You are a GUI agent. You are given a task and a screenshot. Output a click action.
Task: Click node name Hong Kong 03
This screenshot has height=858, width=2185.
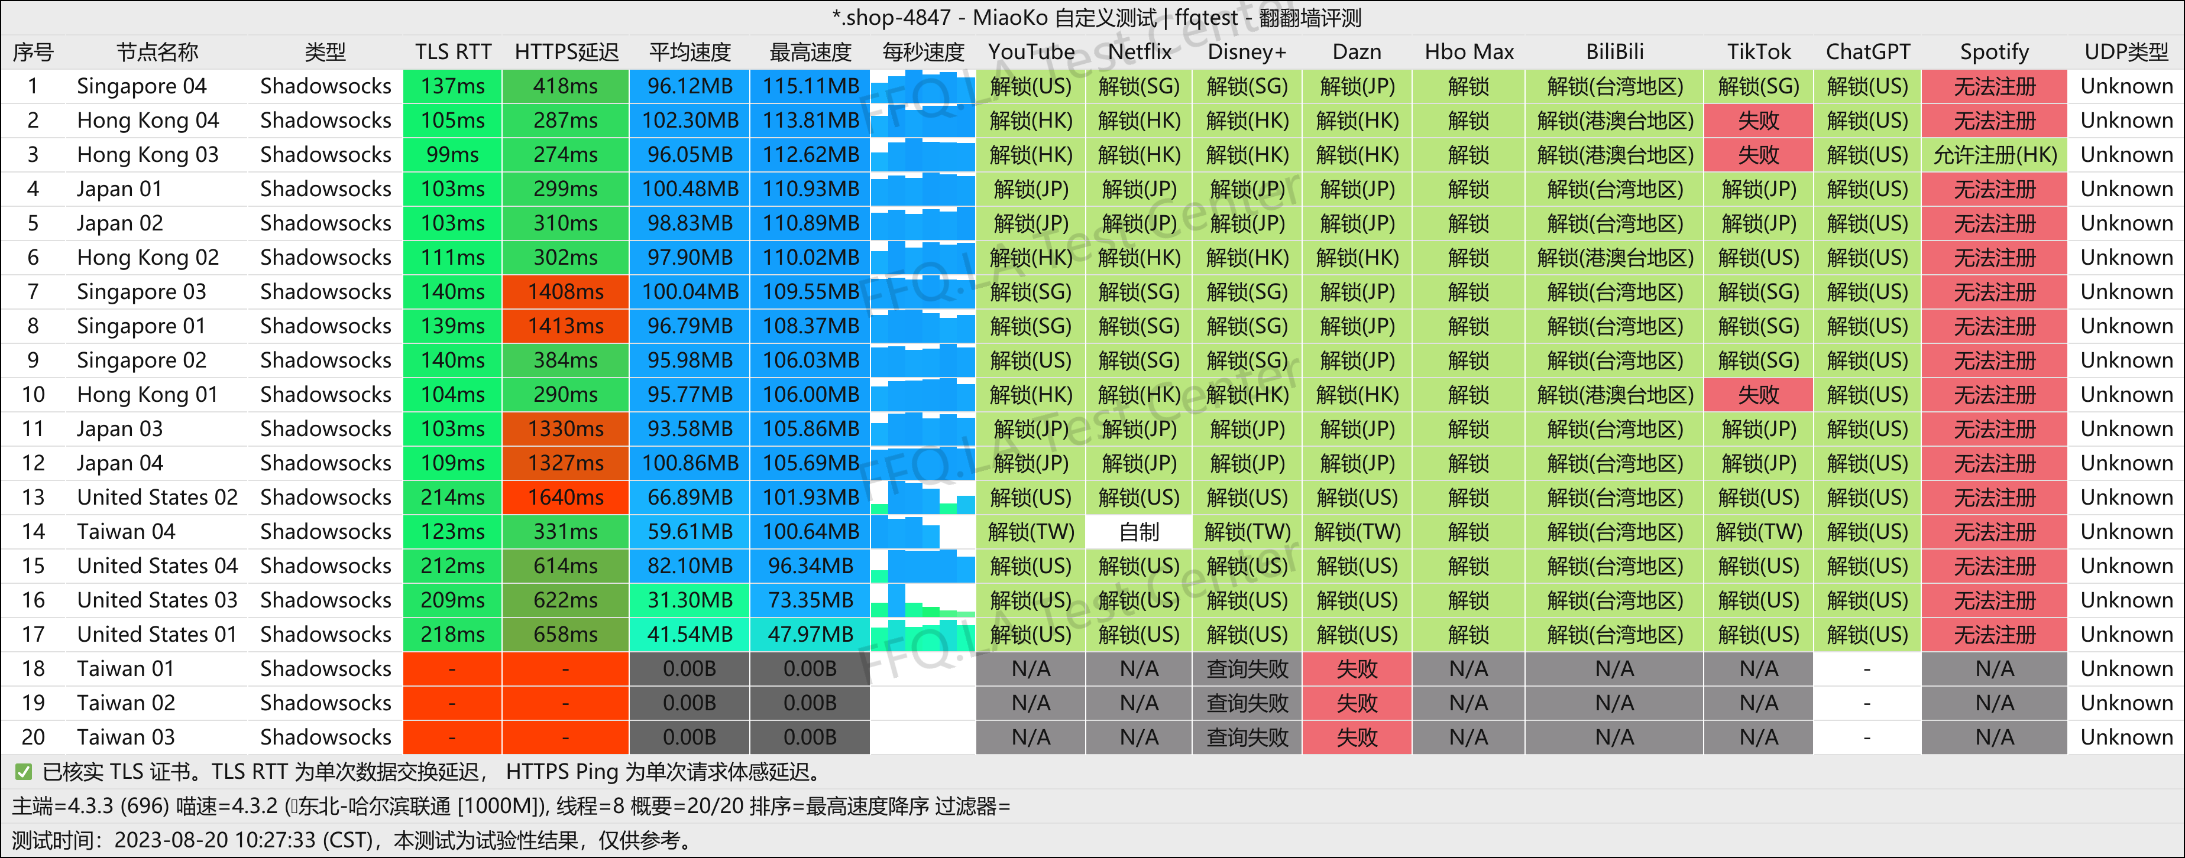[148, 155]
